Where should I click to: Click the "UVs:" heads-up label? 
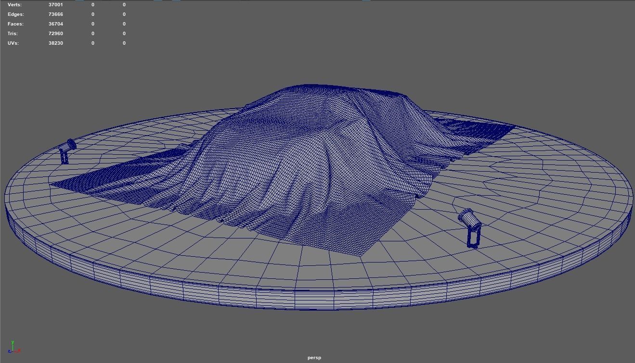pos(13,43)
